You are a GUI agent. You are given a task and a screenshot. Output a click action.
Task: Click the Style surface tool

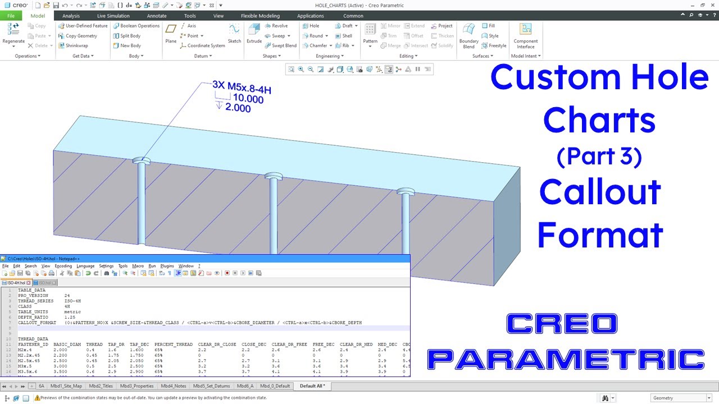(x=490, y=36)
